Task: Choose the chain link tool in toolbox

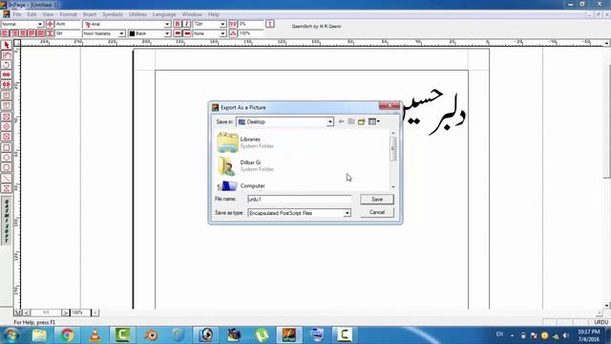Action: 7,75
